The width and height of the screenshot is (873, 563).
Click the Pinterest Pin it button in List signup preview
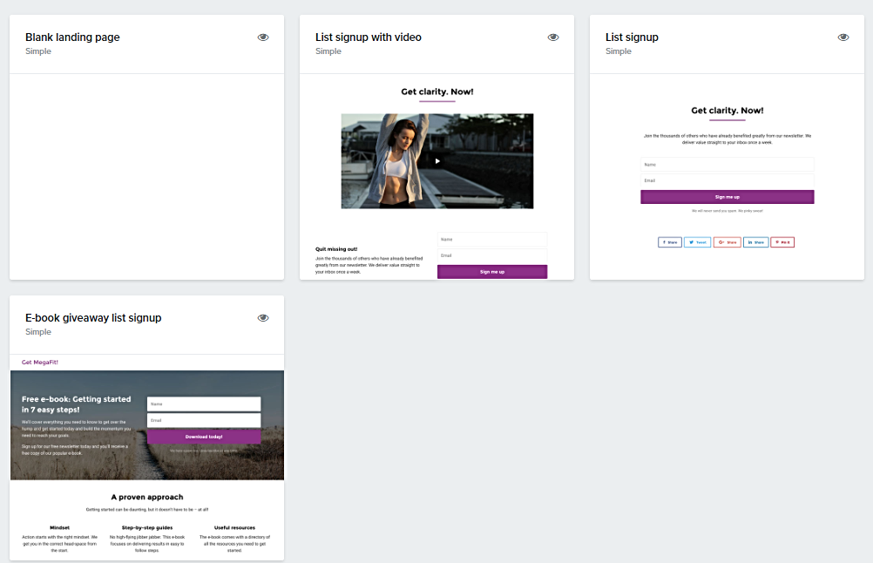pyautogui.click(x=782, y=242)
